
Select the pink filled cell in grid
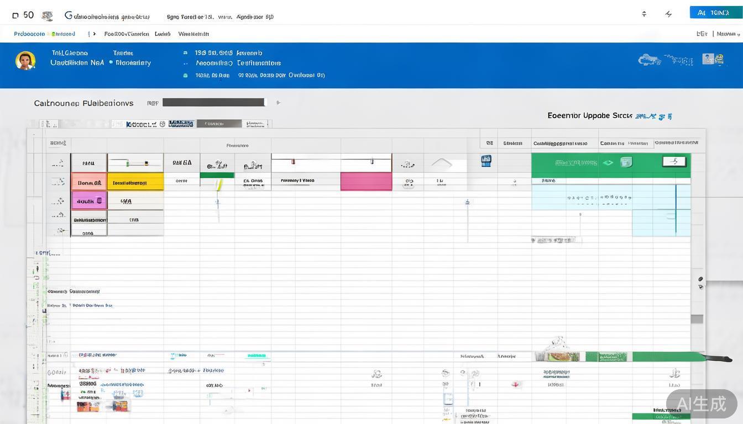click(x=366, y=182)
